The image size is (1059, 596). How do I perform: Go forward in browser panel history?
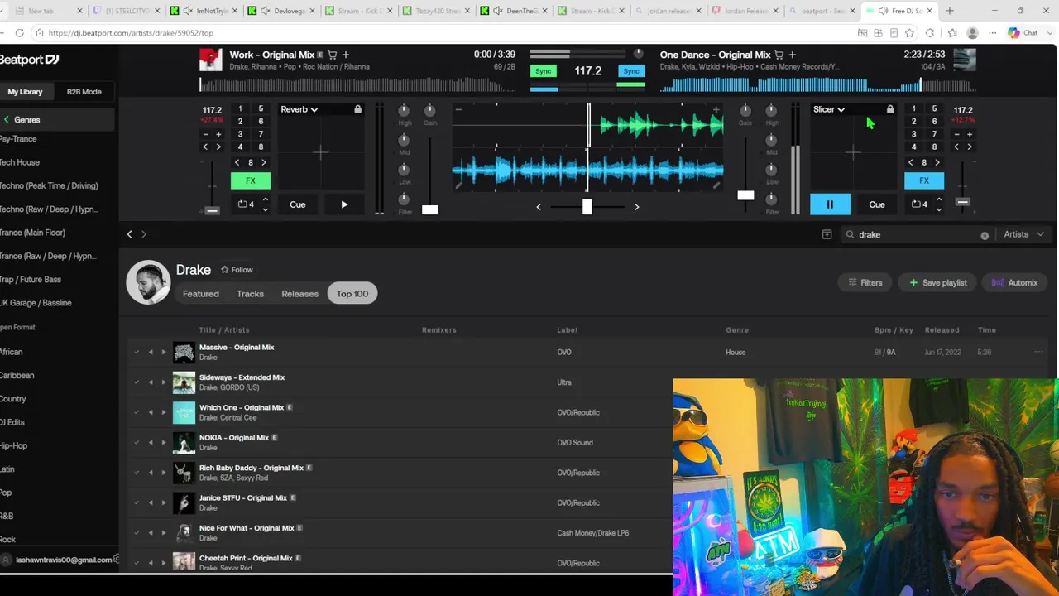coord(143,234)
